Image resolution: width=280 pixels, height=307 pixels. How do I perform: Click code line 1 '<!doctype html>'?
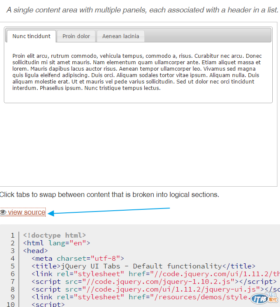click(x=54, y=235)
